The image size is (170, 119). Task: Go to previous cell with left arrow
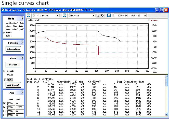pos(98,15)
